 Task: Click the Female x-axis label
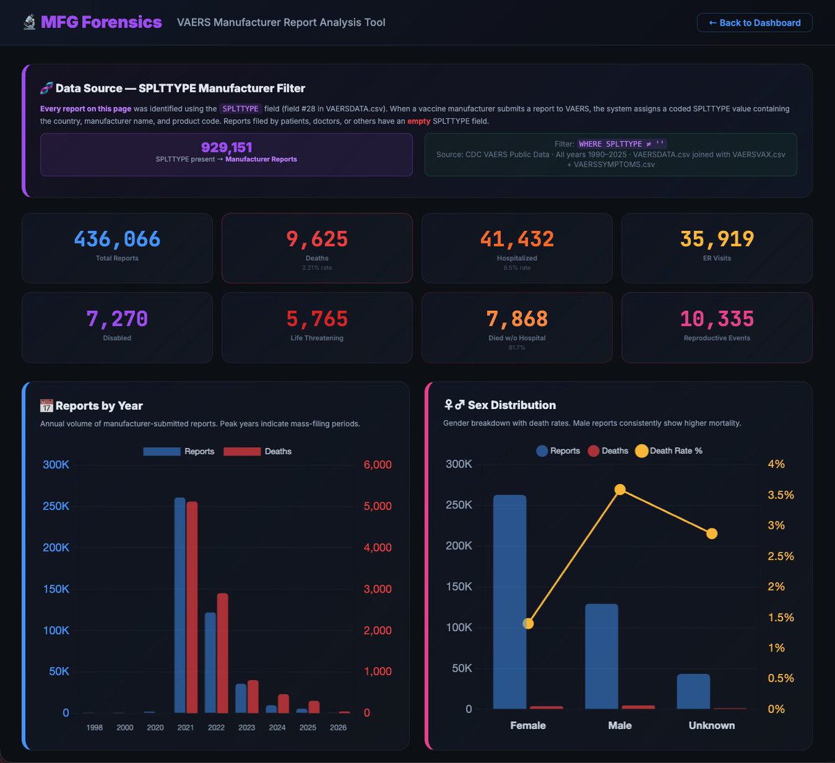(x=528, y=725)
